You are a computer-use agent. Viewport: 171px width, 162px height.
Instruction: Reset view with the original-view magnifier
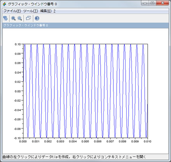pyautogui.click(x=20, y=18)
